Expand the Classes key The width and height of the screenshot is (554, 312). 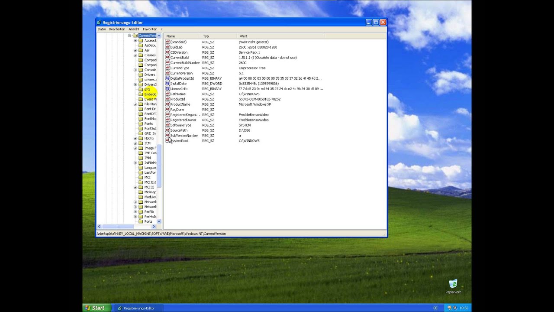tap(135, 55)
